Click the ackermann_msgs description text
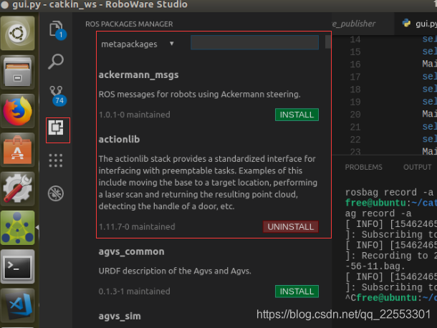 (200, 95)
